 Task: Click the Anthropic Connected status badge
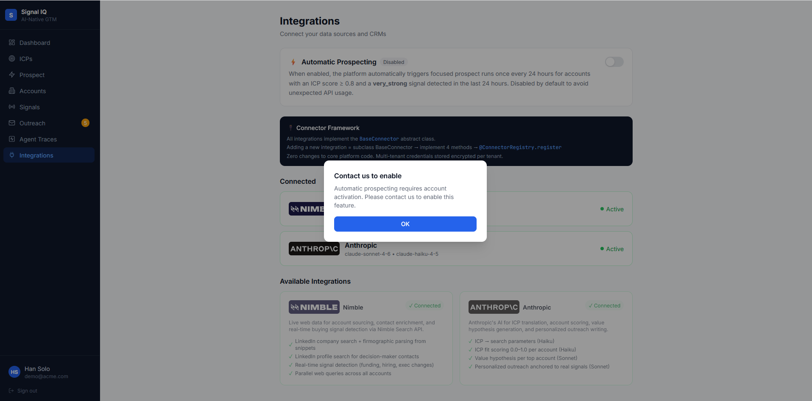[605, 306]
